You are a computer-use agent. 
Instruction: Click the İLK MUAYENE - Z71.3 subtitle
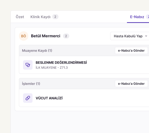(x=52, y=68)
